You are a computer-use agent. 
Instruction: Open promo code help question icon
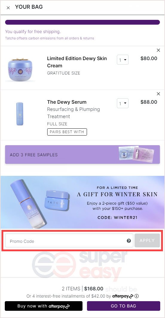129,241
